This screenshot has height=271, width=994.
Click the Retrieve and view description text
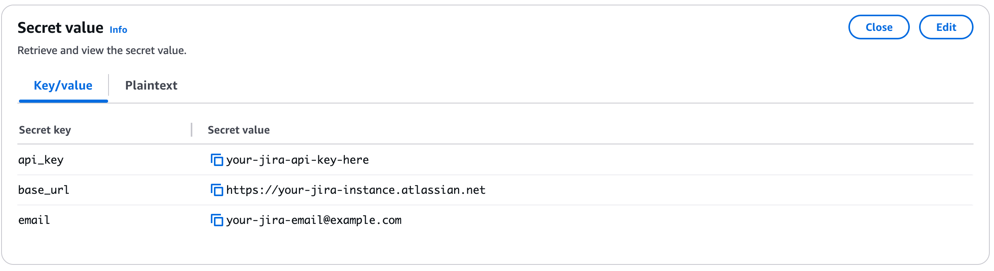tap(102, 51)
